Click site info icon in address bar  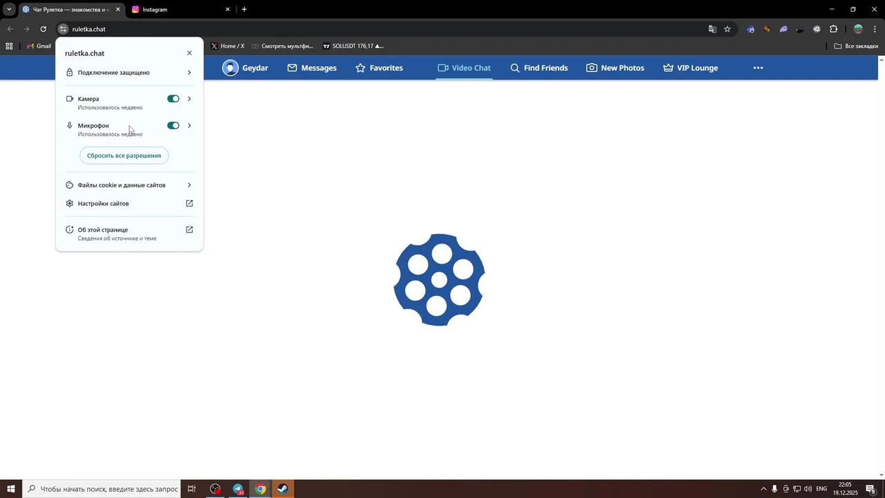click(x=63, y=29)
